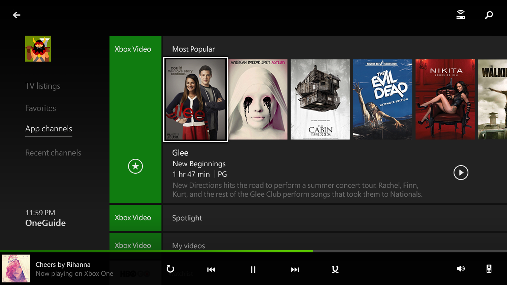Switch to TV listings

tap(43, 86)
